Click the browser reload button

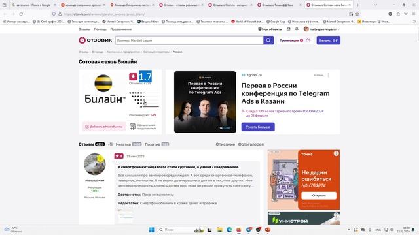point(21,14)
